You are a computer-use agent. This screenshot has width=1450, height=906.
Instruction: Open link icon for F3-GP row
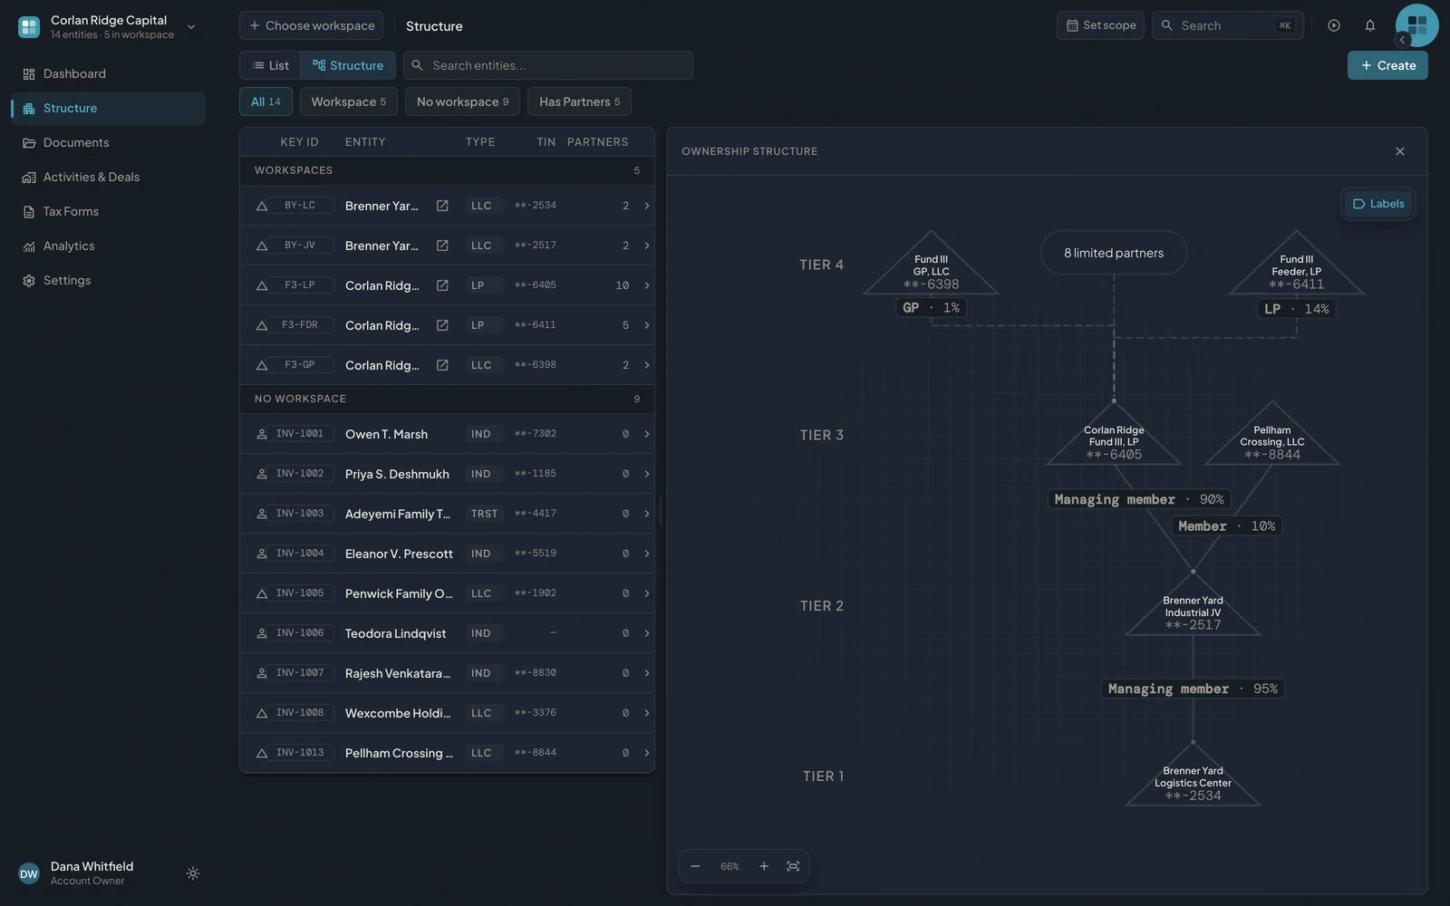442,365
